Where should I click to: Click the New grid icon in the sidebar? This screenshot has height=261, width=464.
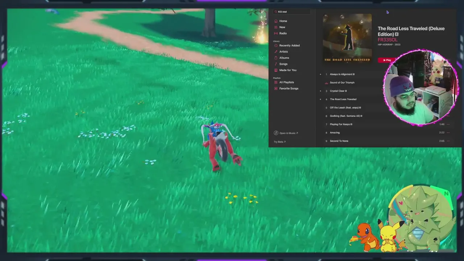276,27
